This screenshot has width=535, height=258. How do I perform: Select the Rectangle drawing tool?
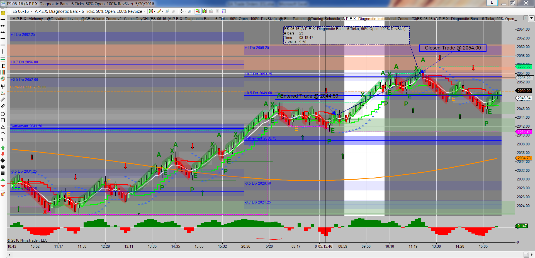click(3, 120)
